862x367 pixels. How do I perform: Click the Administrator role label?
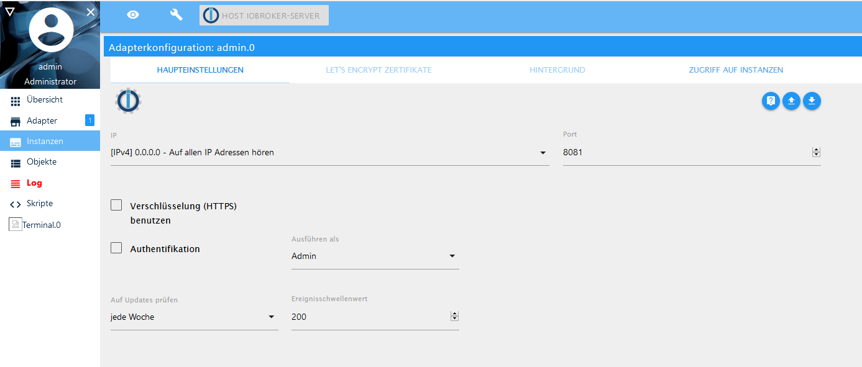[50, 81]
